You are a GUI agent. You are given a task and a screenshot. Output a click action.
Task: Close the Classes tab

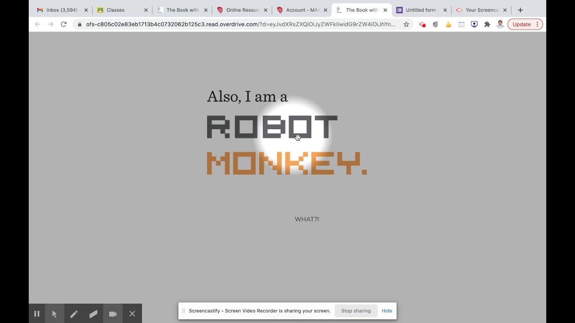click(x=146, y=10)
